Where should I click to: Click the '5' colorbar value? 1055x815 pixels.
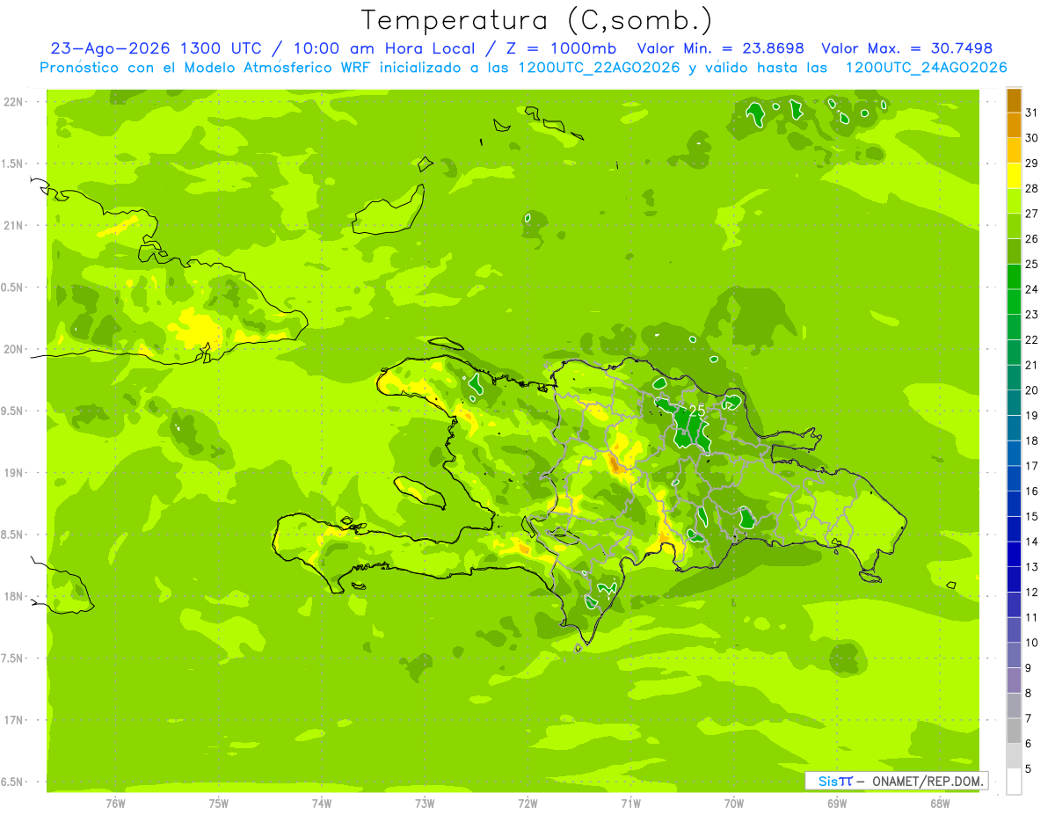click(1029, 769)
